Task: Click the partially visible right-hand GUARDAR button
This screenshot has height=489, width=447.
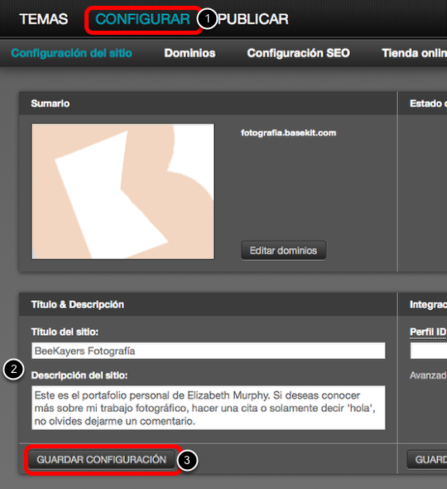Action: [427, 460]
